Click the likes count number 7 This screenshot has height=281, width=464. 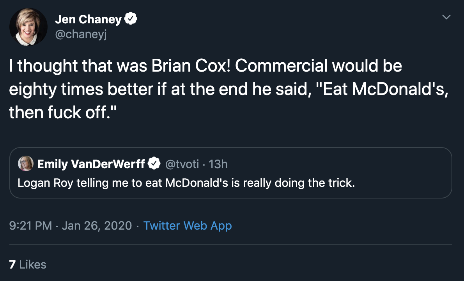tap(12, 265)
